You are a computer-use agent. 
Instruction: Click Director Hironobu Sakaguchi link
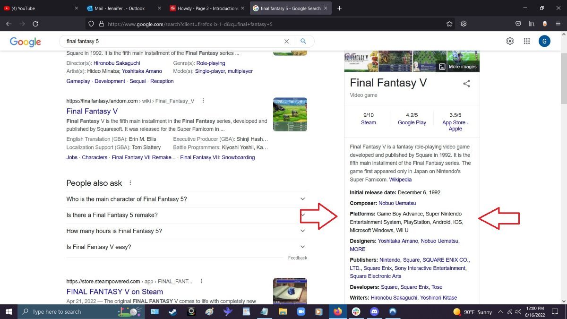point(117,63)
